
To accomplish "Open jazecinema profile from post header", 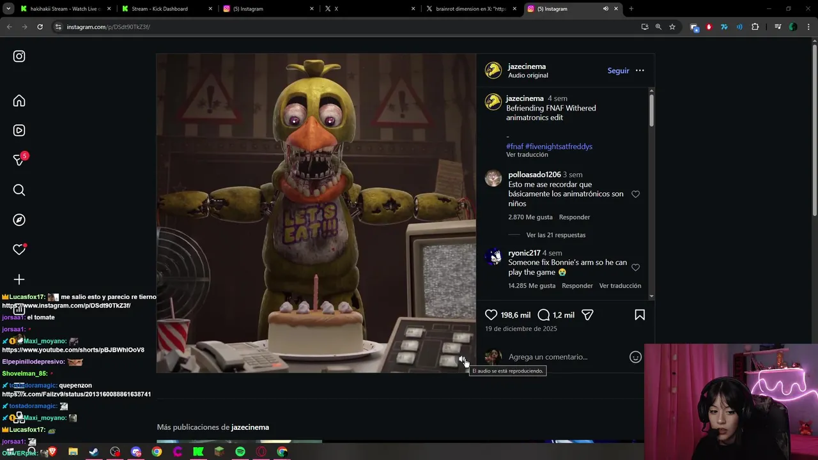I will [x=527, y=66].
